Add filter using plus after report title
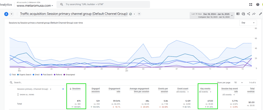The height and width of the screenshot is (110, 263). click(x=139, y=14)
